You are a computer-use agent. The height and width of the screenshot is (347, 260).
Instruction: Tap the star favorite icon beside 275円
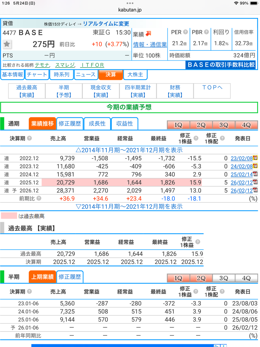7,44
